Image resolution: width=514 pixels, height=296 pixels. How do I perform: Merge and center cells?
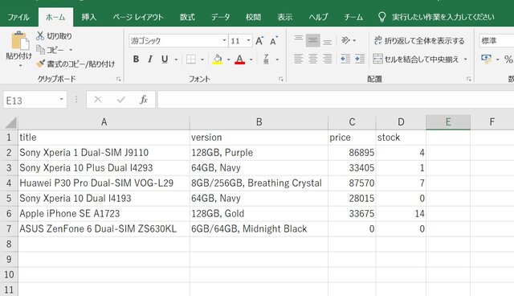pos(416,59)
